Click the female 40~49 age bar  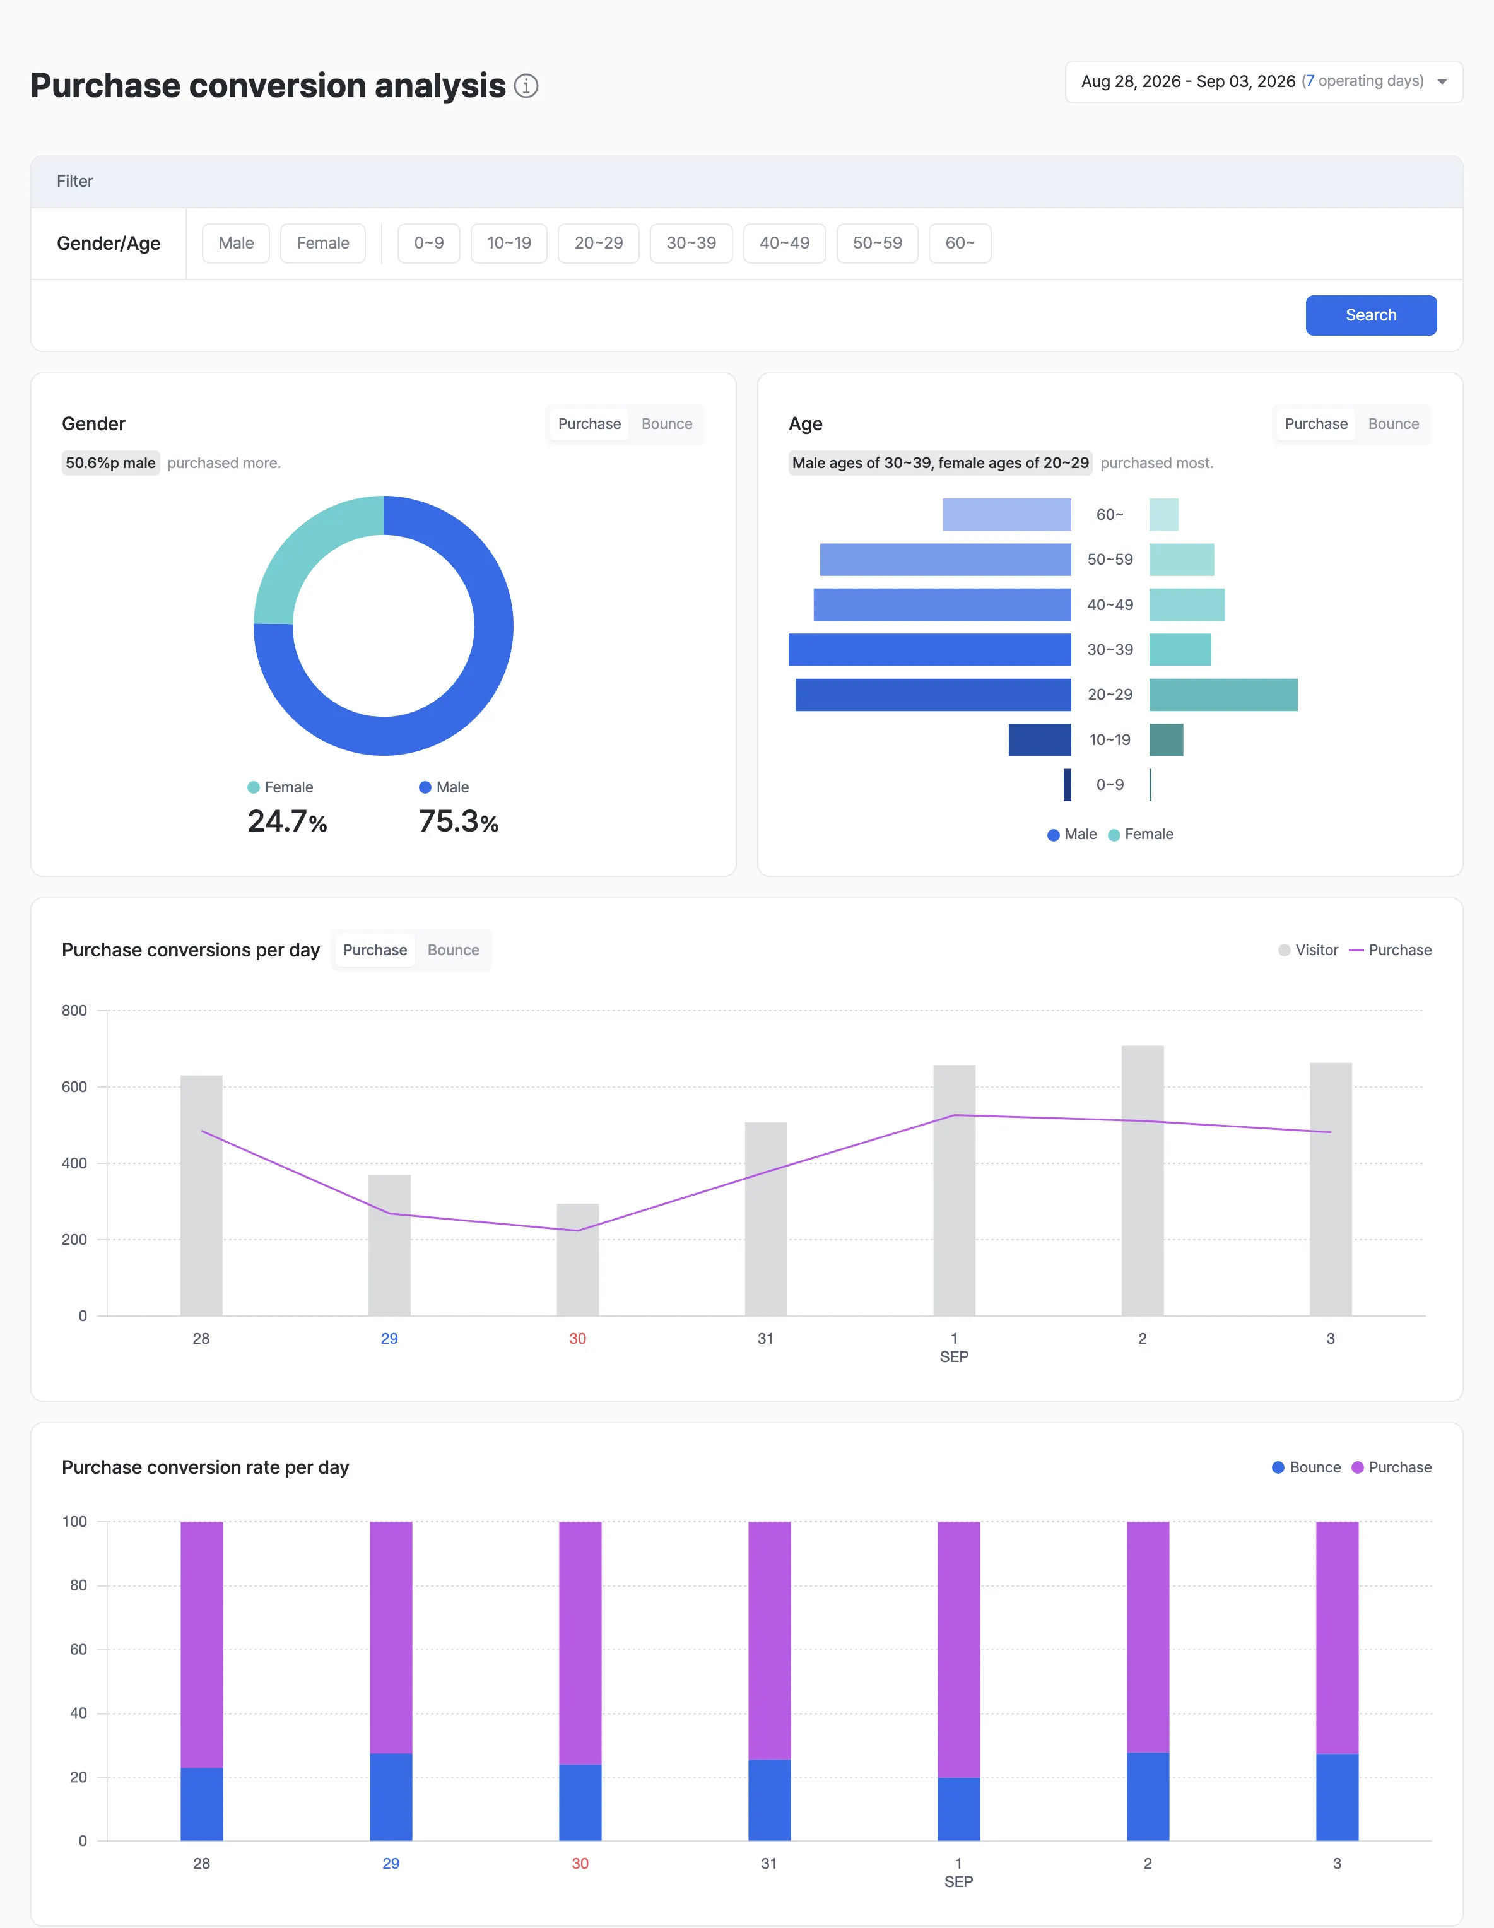click(x=1187, y=604)
